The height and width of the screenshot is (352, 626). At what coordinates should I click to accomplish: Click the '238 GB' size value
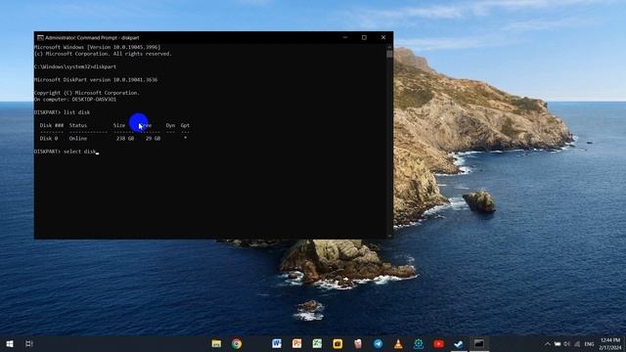tap(125, 138)
